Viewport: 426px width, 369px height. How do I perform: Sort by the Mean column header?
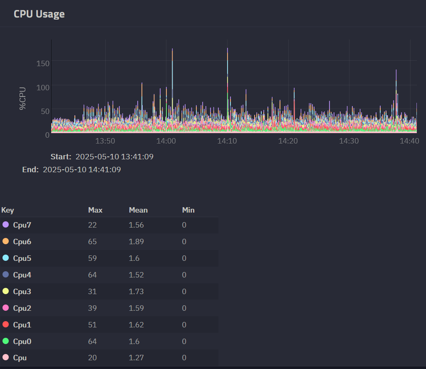click(x=138, y=210)
